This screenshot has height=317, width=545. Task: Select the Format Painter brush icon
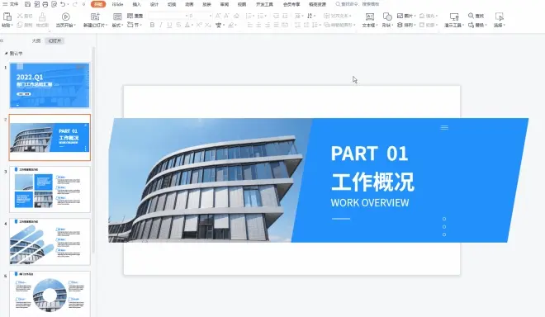[42, 17]
